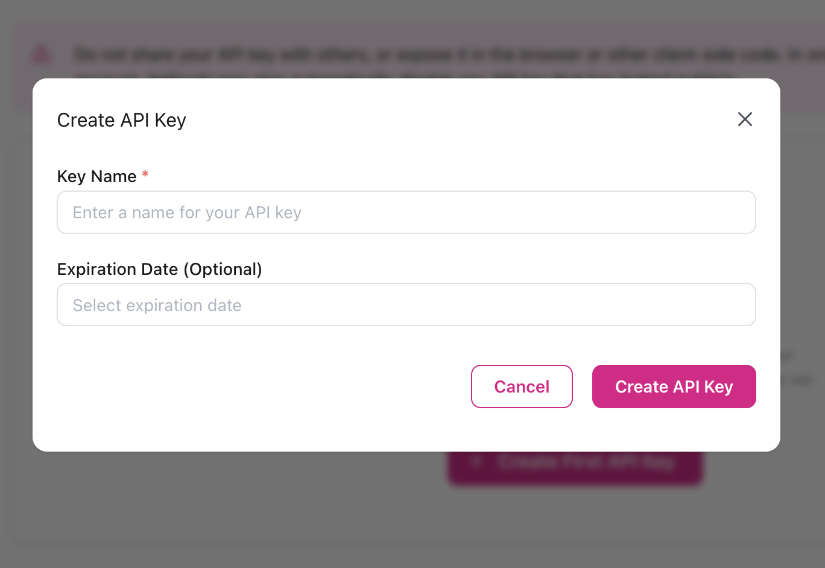Screen dimensions: 825x568
Task: Focus the Enter a name for your API key field
Action: click(406, 212)
